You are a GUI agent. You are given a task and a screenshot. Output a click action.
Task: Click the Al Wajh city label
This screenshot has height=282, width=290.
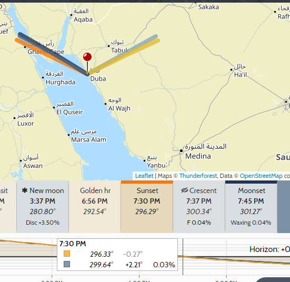coord(119,108)
